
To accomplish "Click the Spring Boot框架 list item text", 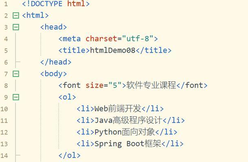I will pyautogui.click(x=127, y=144).
